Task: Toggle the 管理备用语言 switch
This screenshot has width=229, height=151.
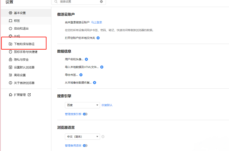Action: [85, 145]
